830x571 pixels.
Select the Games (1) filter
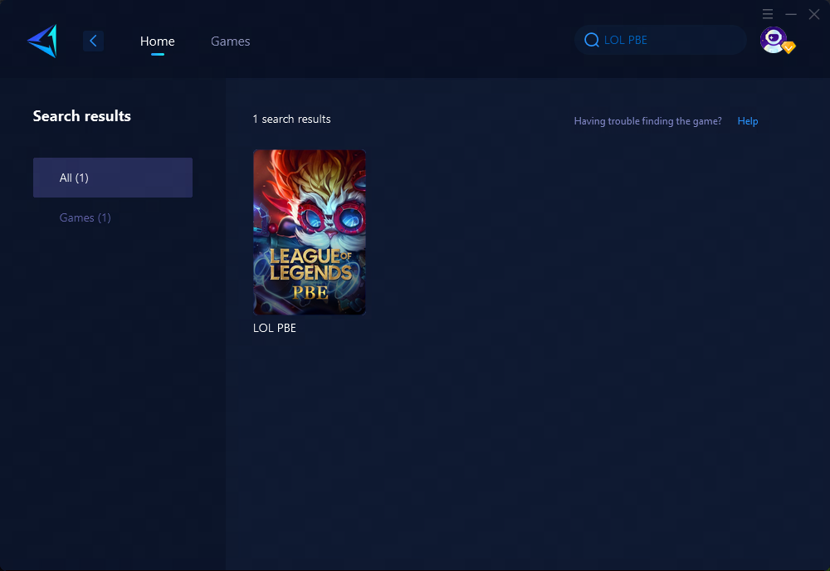[x=85, y=217]
